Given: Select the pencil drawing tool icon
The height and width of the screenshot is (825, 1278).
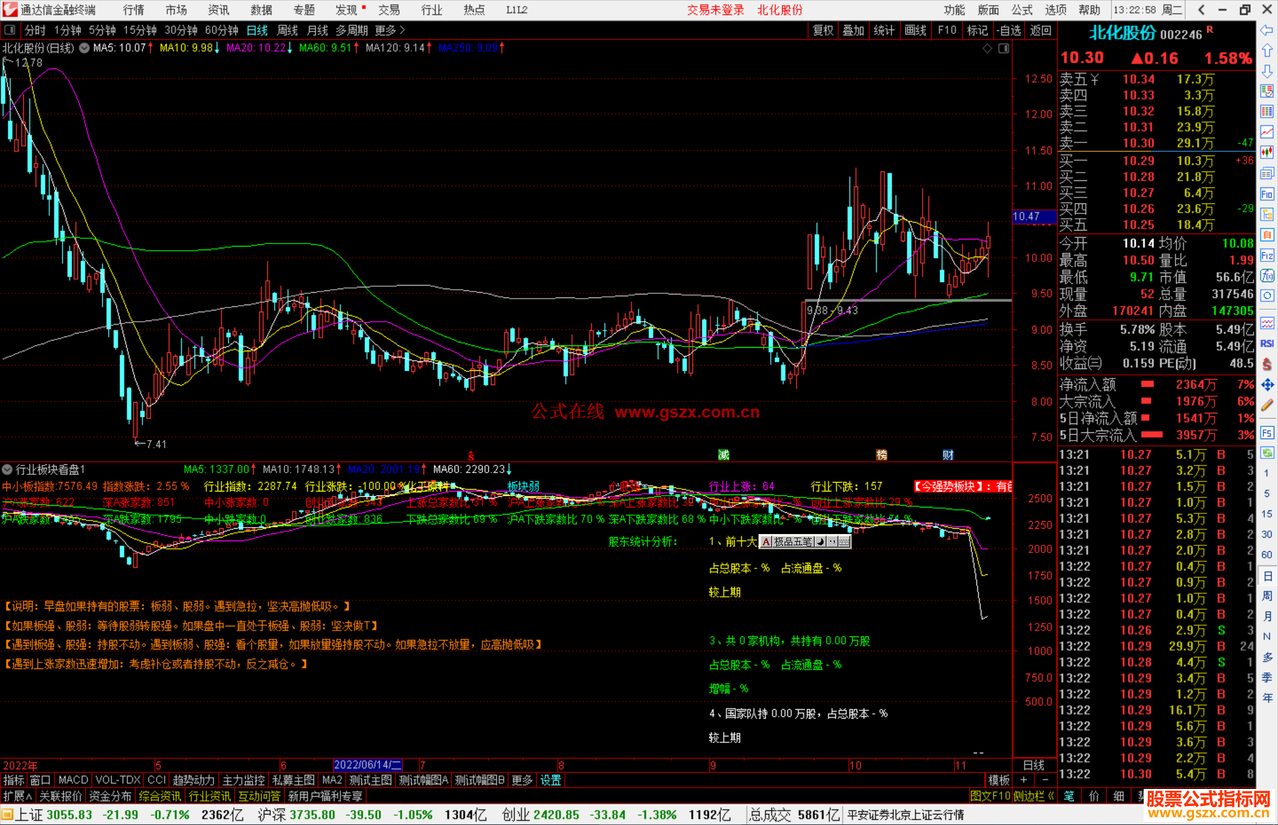Looking at the screenshot, I should coord(1267,405).
